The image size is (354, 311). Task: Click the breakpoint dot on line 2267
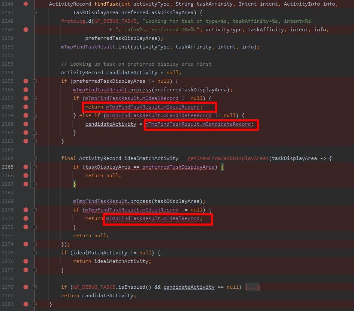click(x=26, y=184)
